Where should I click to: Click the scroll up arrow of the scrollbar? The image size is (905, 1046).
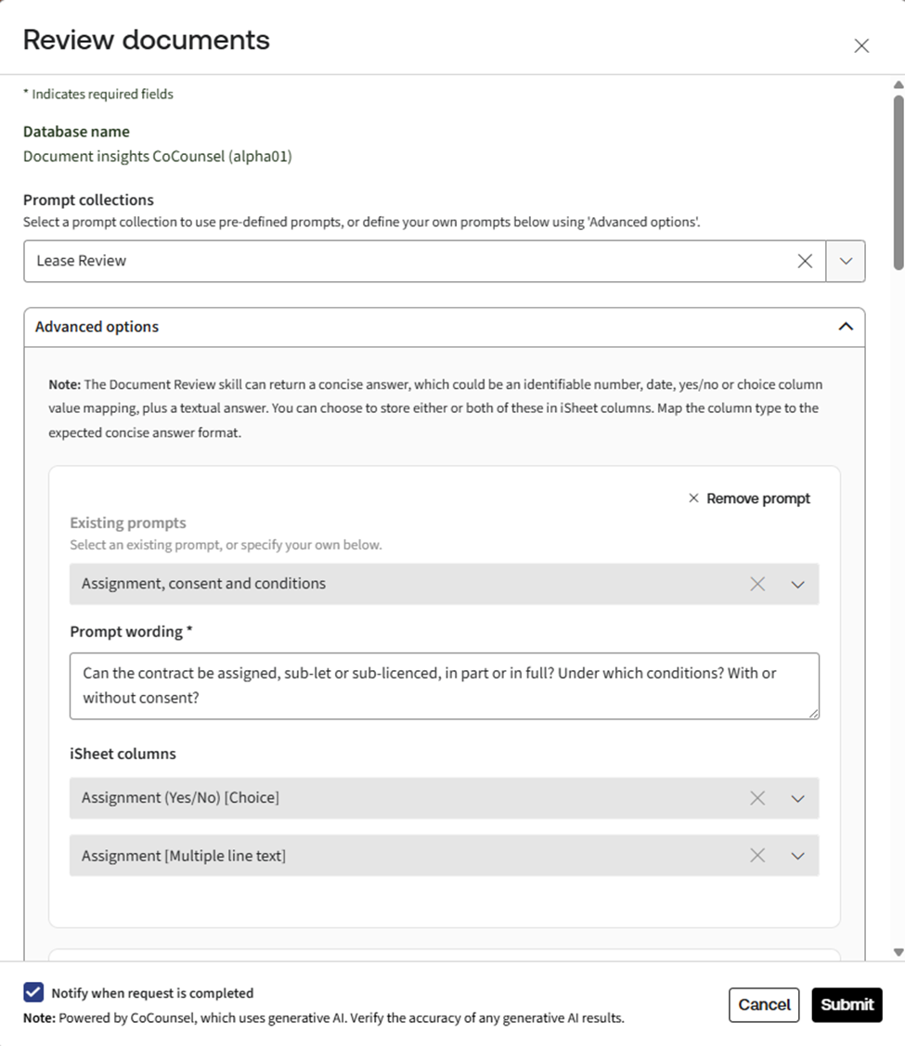pos(898,85)
